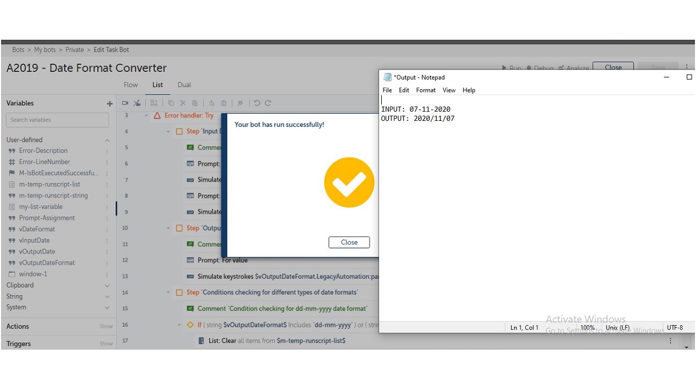Open the View menu in Notepad
696x392 pixels.
tap(449, 90)
